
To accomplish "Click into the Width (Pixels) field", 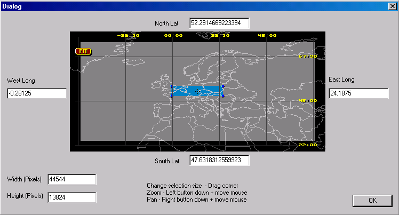I will (71, 179).
